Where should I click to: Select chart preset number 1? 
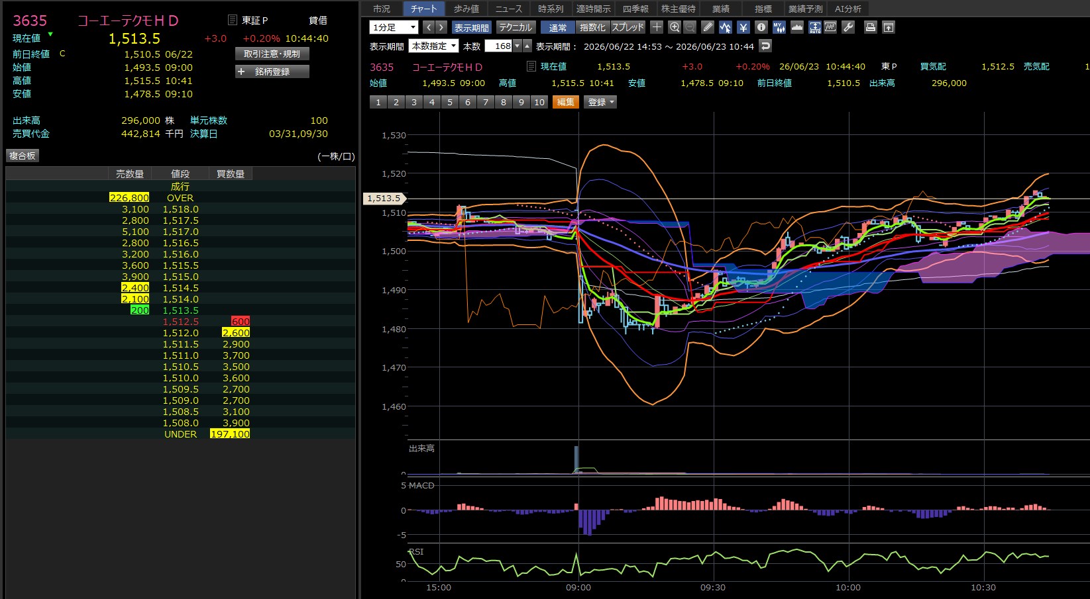[x=378, y=102]
